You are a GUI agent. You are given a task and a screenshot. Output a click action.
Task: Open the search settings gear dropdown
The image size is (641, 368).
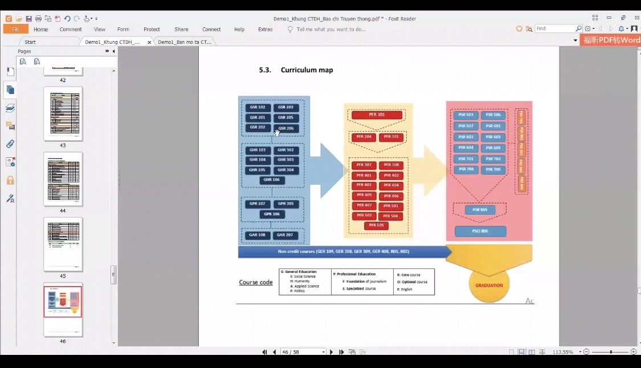pos(589,28)
